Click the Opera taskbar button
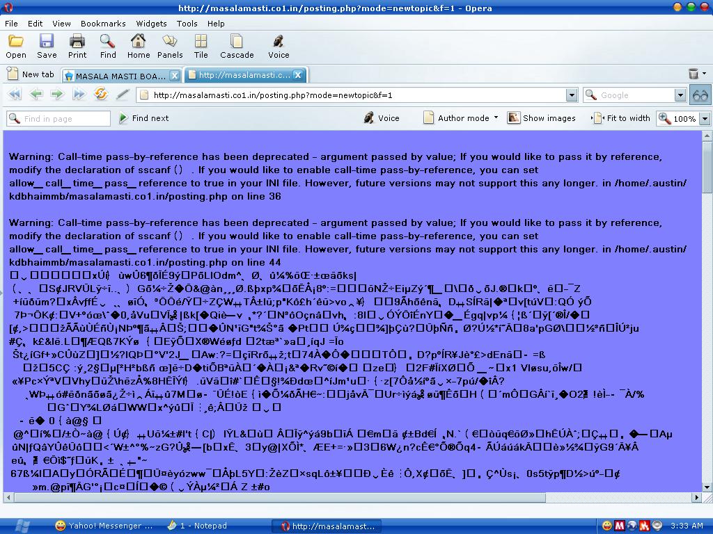The width and height of the screenshot is (713, 534). click(x=327, y=526)
